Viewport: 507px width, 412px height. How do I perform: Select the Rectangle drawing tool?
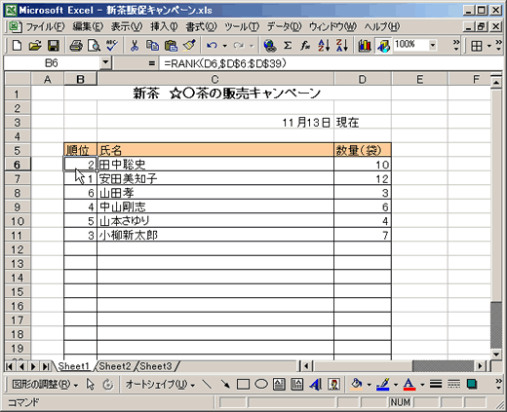243,385
